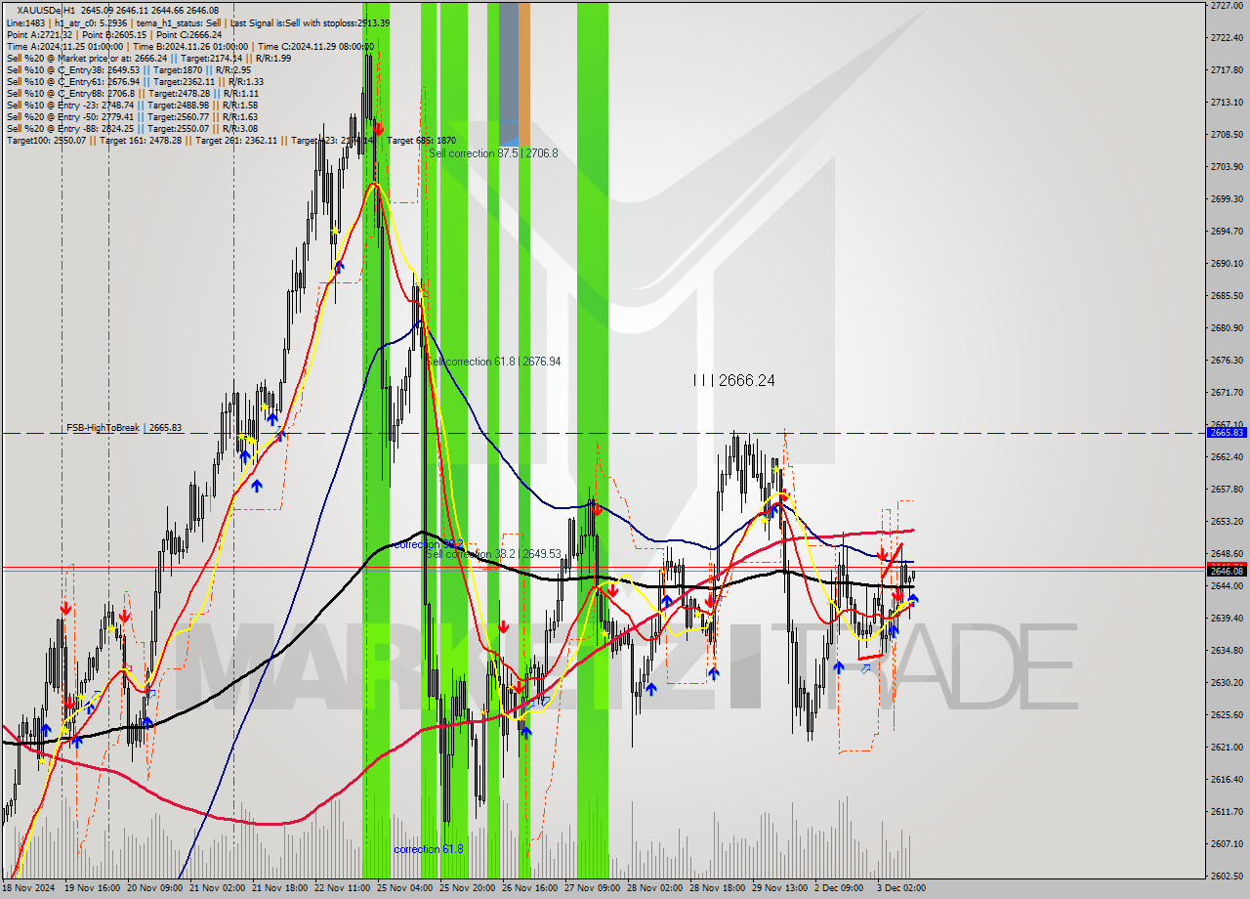Screen dimensions: 1250x899
Task: Click '20 Nov 09:00' on the time axis
Action: click(x=154, y=888)
